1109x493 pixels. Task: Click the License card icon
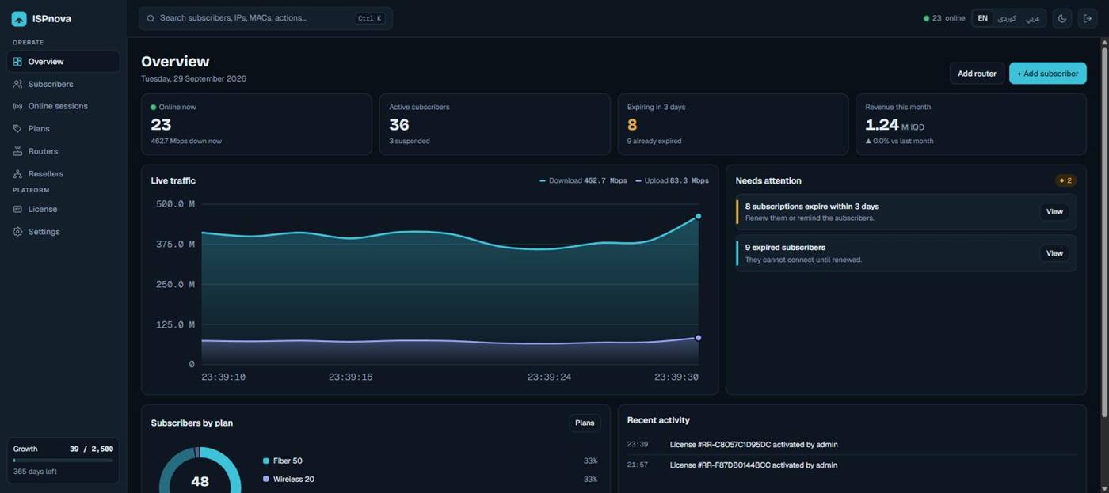[17, 209]
